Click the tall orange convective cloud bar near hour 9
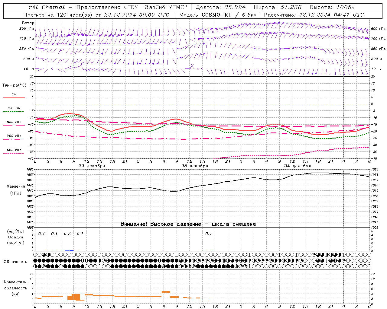The height and width of the screenshot is (309, 387). (x=76, y=297)
